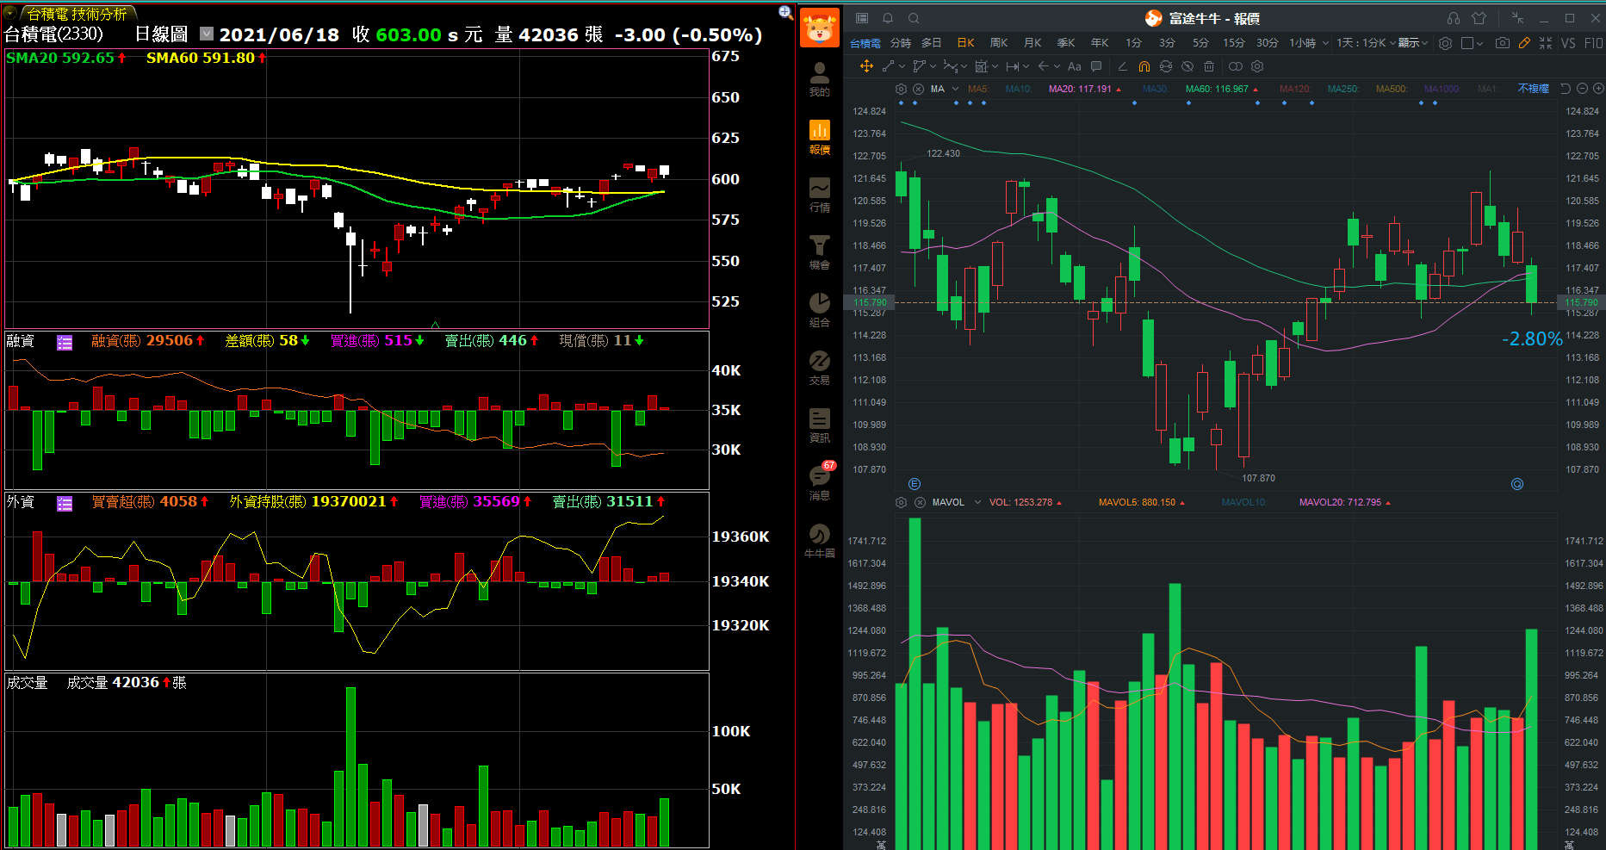The height and width of the screenshot is (850, 1606).
Task: Remove MA indicator with X circle button
Action: click(918, 89)
